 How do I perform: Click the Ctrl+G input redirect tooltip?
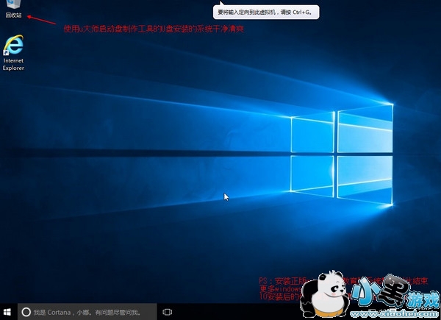tap(266, 12)
